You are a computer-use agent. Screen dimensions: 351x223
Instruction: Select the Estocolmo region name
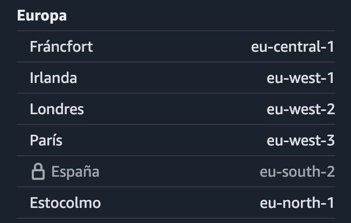pyautogui.click(x=65, y=203)
